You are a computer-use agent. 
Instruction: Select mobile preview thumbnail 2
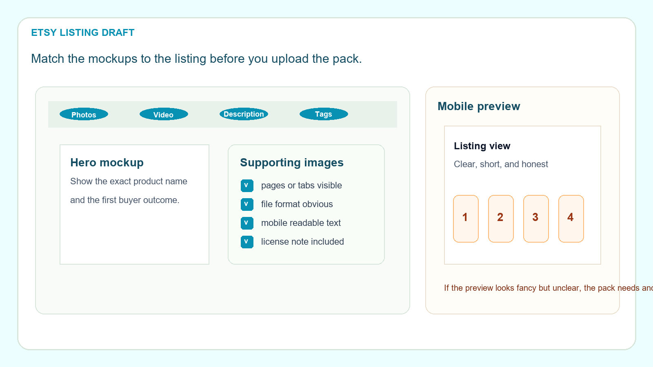(501, 219)
